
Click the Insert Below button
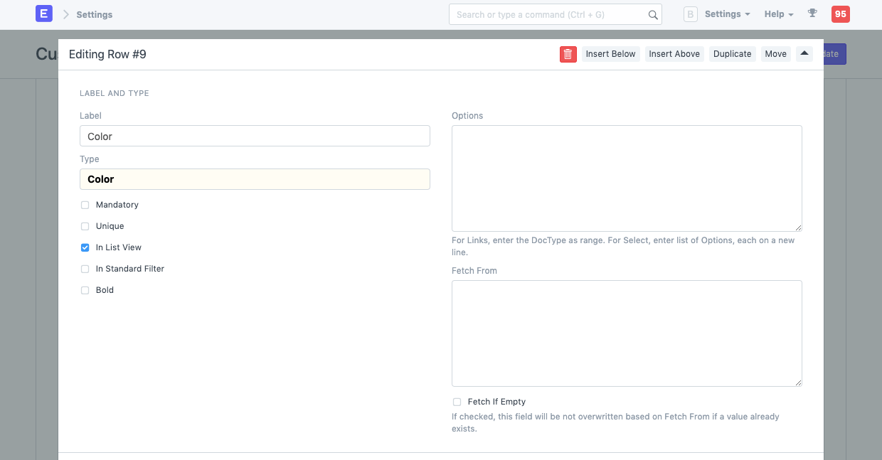click(x=610, y=53)
